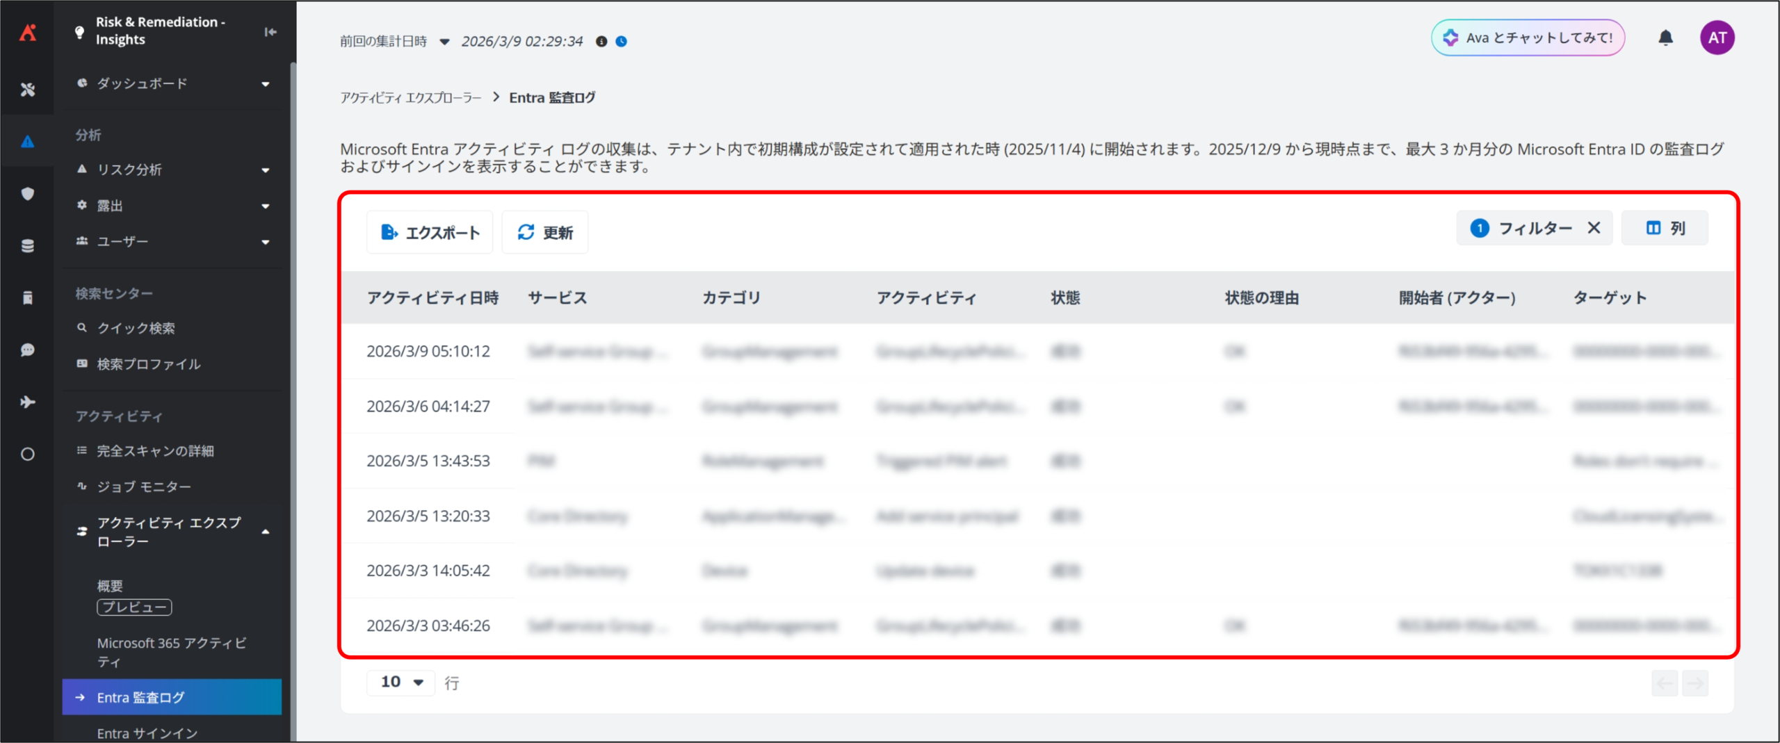Select the database icon in left rail
The width and height of the screenshot is (1780, 743).
(28, 246)
